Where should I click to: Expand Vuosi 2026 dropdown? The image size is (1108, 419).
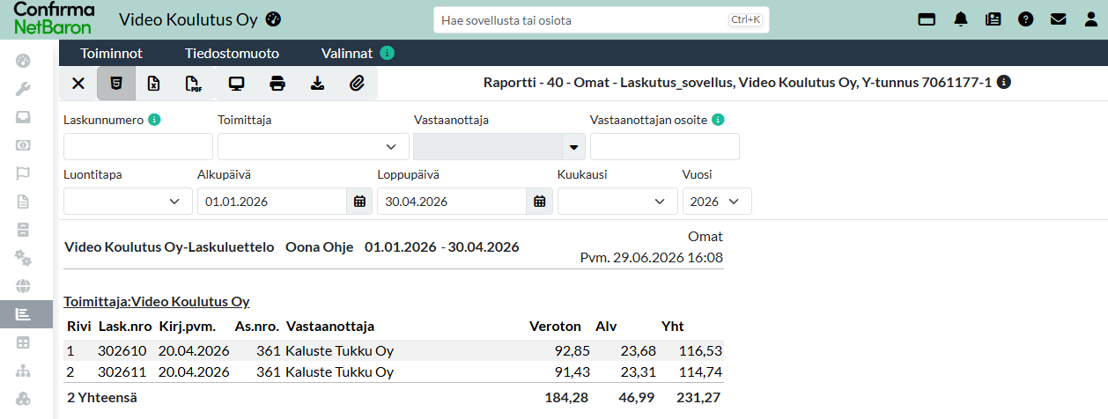point(717,201)
